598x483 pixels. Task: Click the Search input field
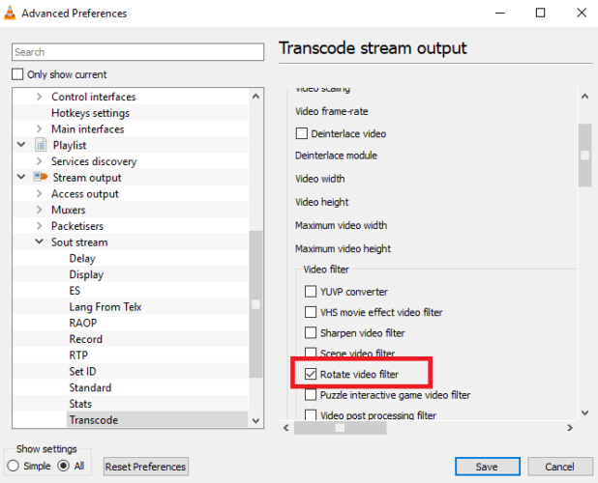(x=137, y=52)
